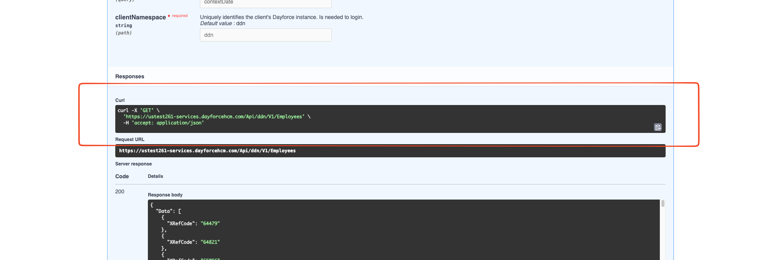Screen dimensions: 784x260
Task: Click the response body scrollbar thumb
Action: (663, 203)
